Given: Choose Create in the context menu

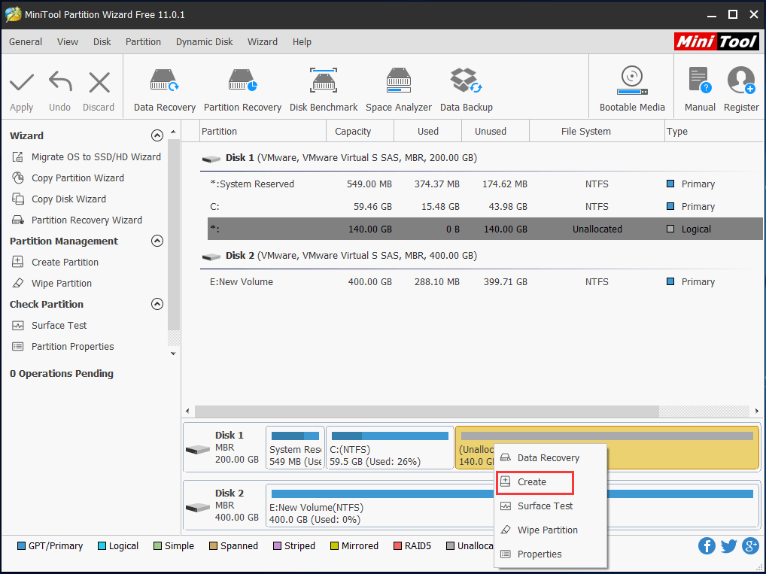Looking at the screenshot, I should pyautogui.click(x=551, y=481).
